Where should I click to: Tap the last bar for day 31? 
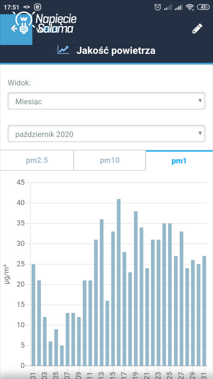coord(204,311)
